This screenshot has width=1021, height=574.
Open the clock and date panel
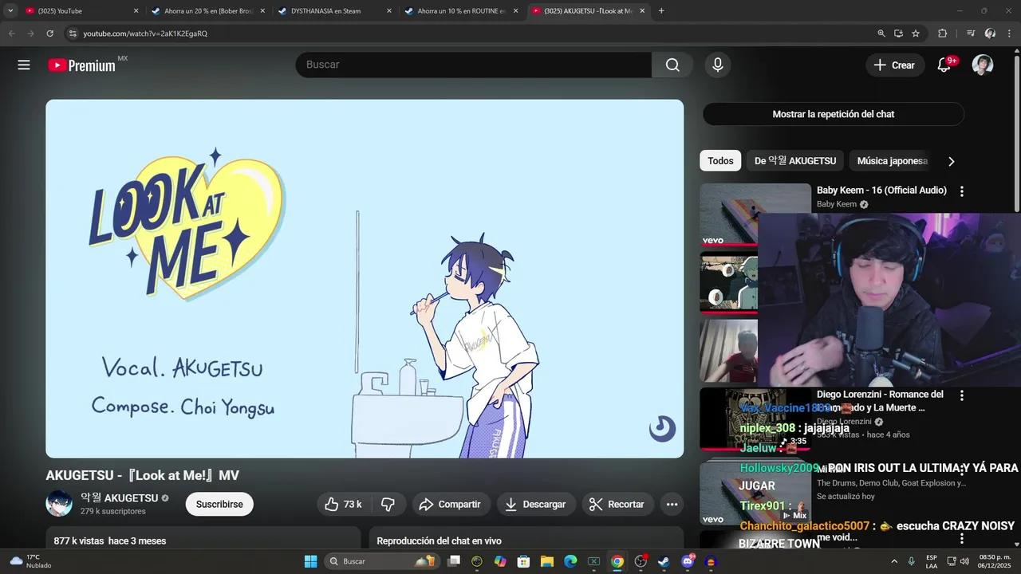point(995,561)
